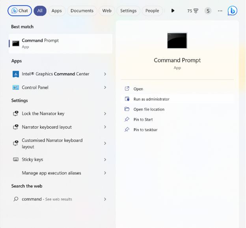Click the Narrator keyboard layout icon
Viewport: 246px width, 228px height.
pyautogui.click(x=16, y=127)
